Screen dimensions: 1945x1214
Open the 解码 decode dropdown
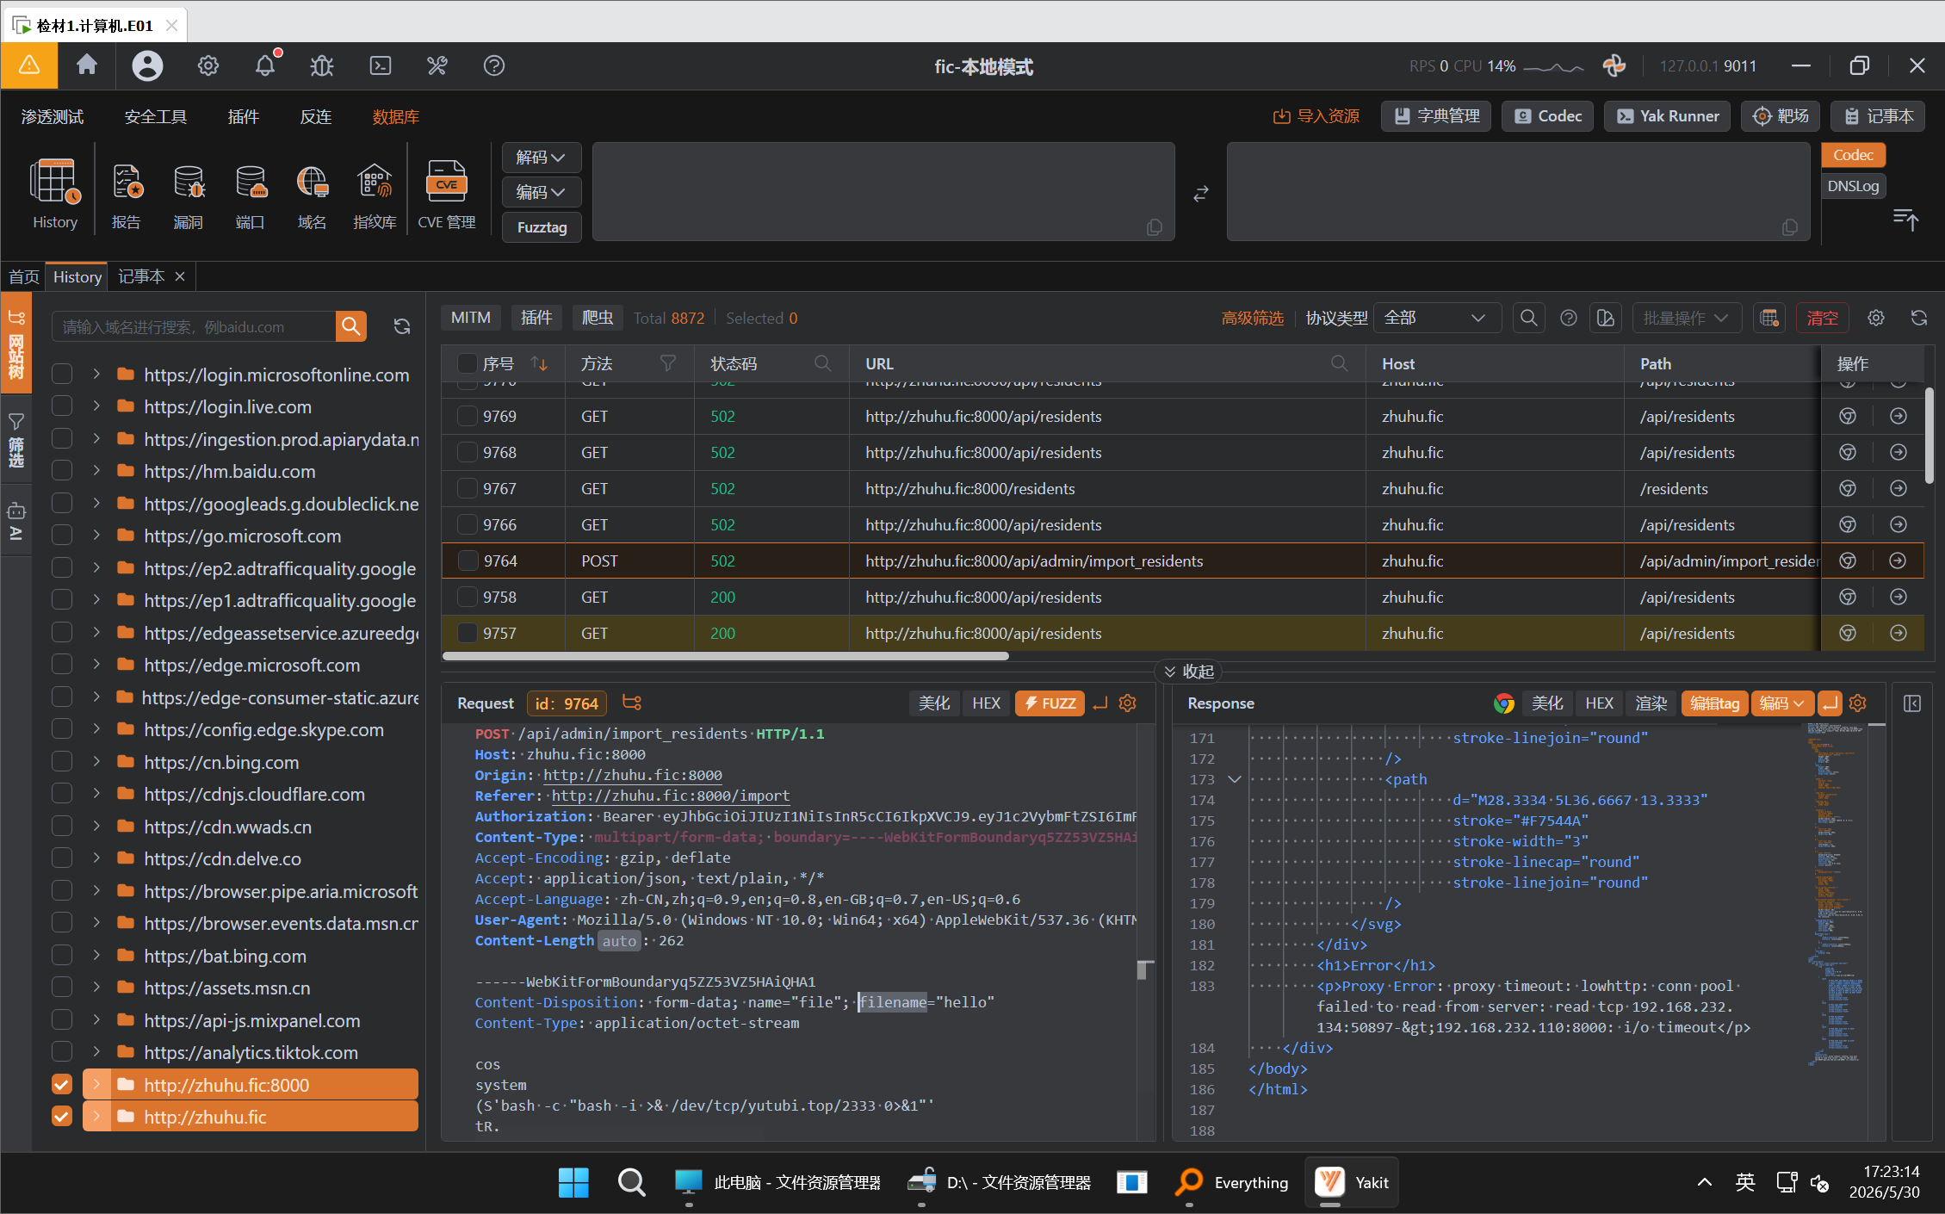coord(541,158)
